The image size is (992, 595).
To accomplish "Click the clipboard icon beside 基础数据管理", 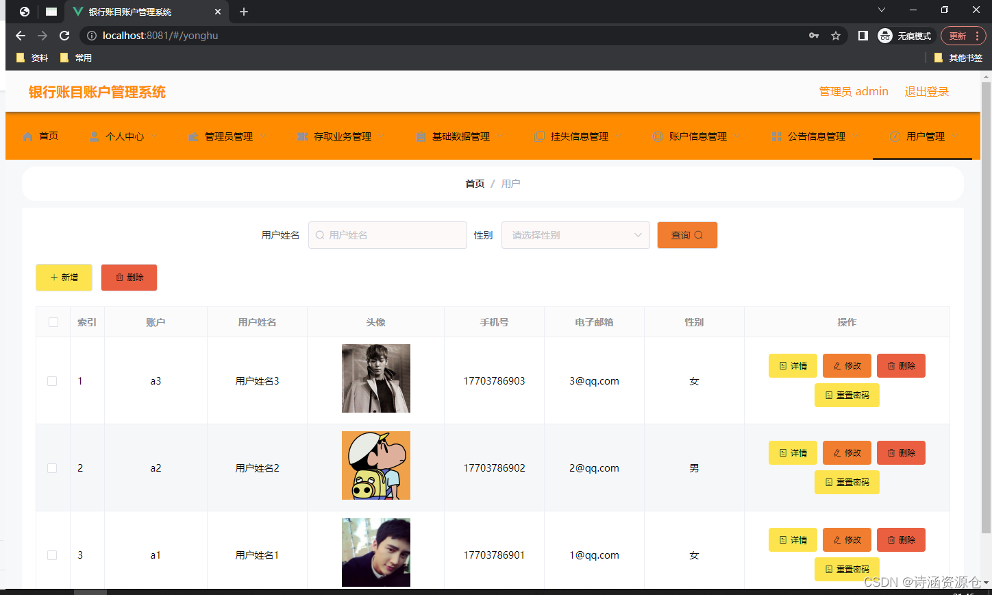I will 421,136.
